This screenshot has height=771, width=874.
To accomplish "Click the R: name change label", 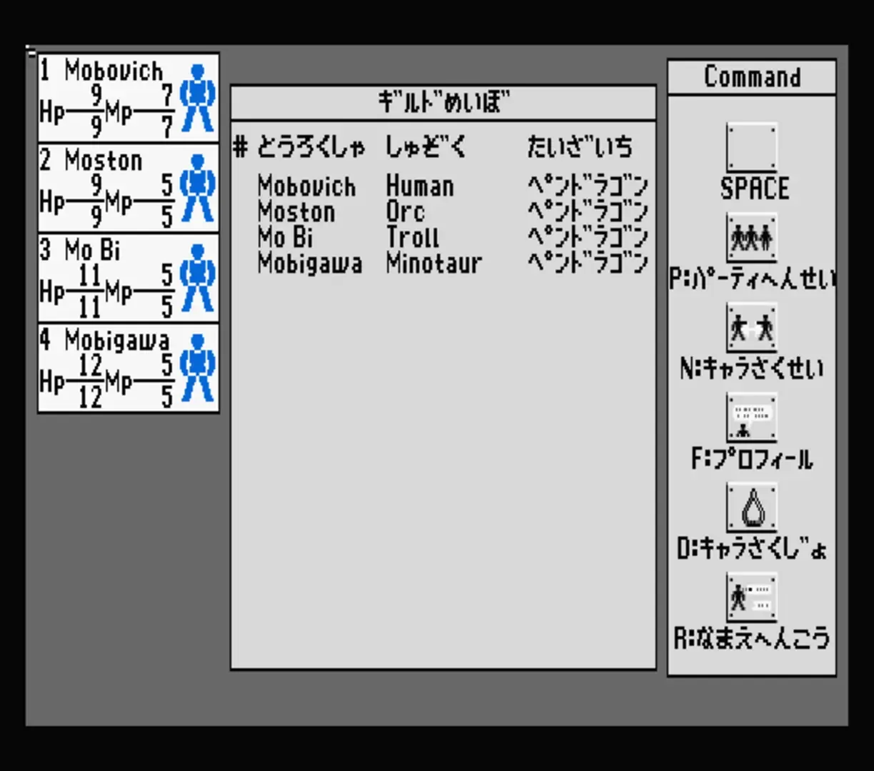I will point(751,638).
